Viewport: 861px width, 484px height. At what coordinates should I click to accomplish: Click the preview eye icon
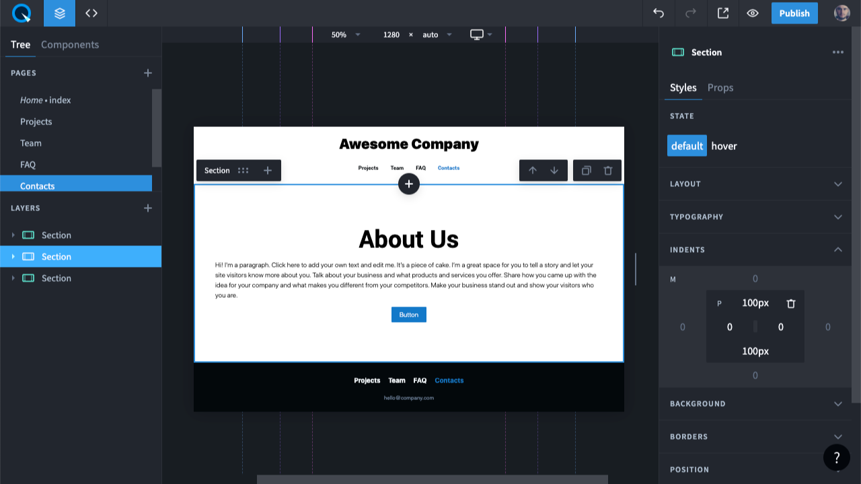coord(753,13)
